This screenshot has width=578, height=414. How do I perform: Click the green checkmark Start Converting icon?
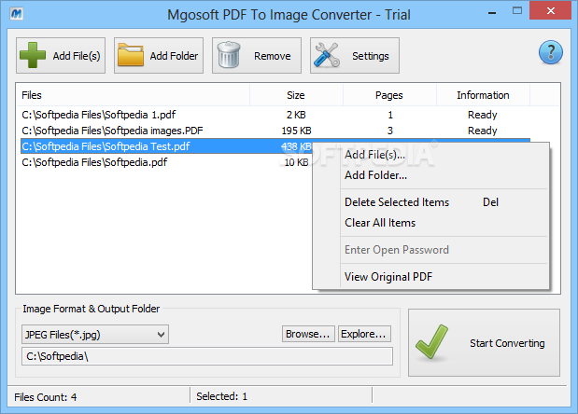point(431,342)
